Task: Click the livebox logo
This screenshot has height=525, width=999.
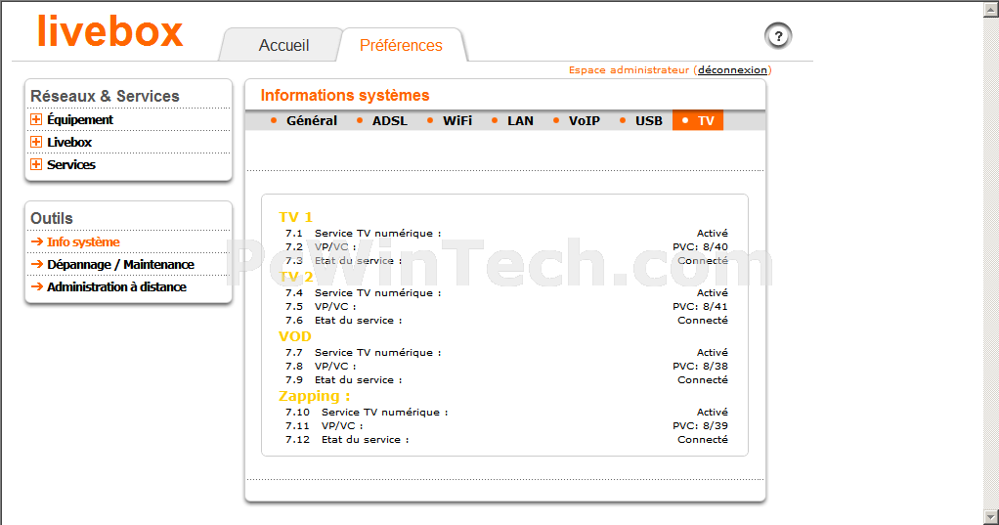Action: pos(110,32)
